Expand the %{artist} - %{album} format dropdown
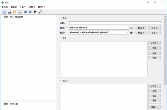167x110 pixels. (127, 33)
